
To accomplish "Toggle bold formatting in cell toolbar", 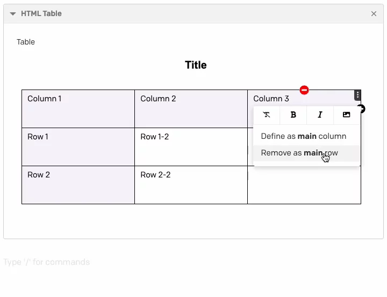I will (x=293, y=115).
